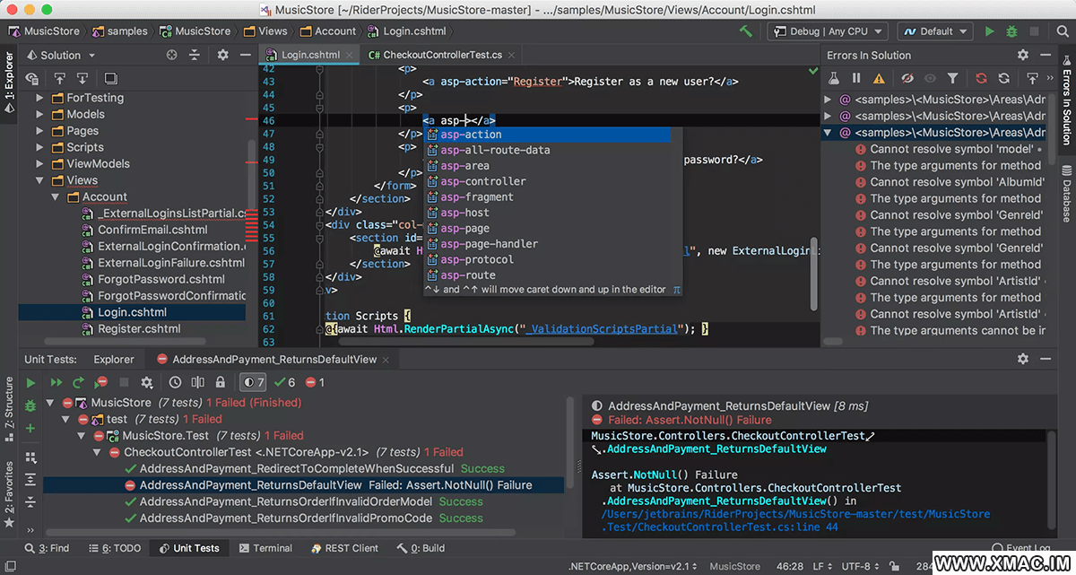
Task: Collapse the MusicStore test root node
Action: pyautogui.click(x=50, y=403)
